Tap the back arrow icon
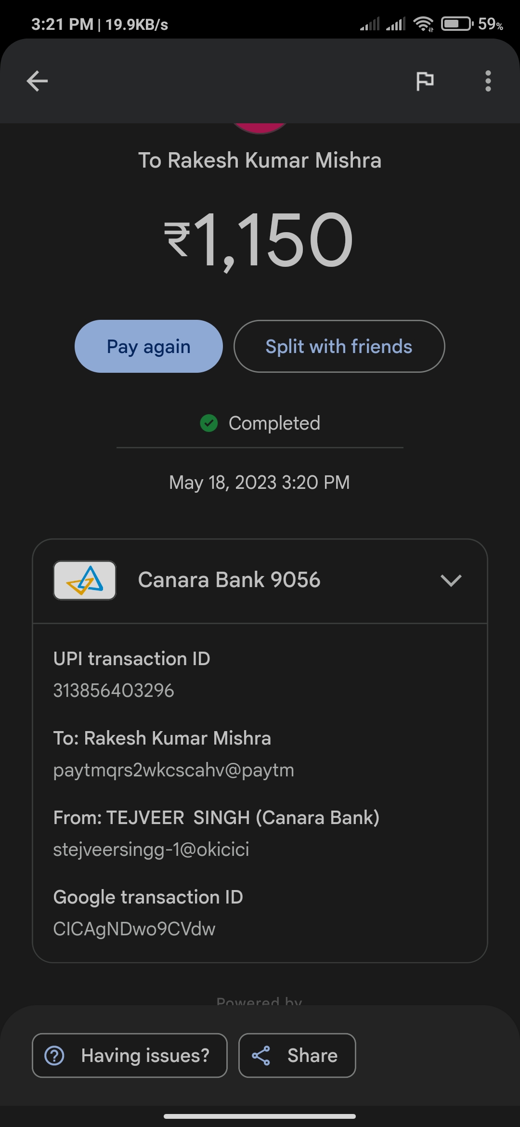 click(x=37, y=81)
